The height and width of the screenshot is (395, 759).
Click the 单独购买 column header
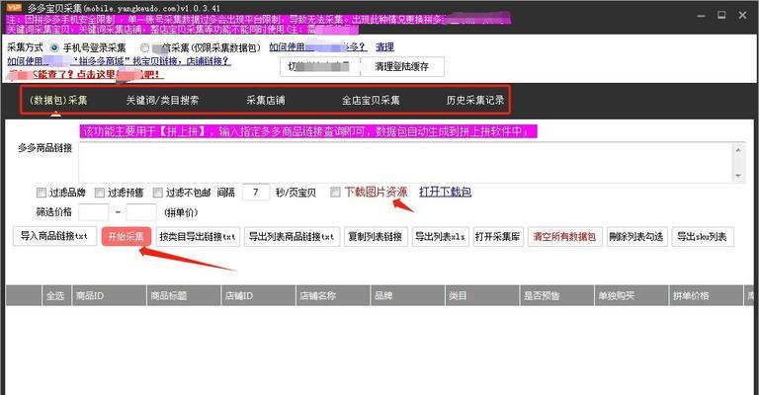(632, 295)
